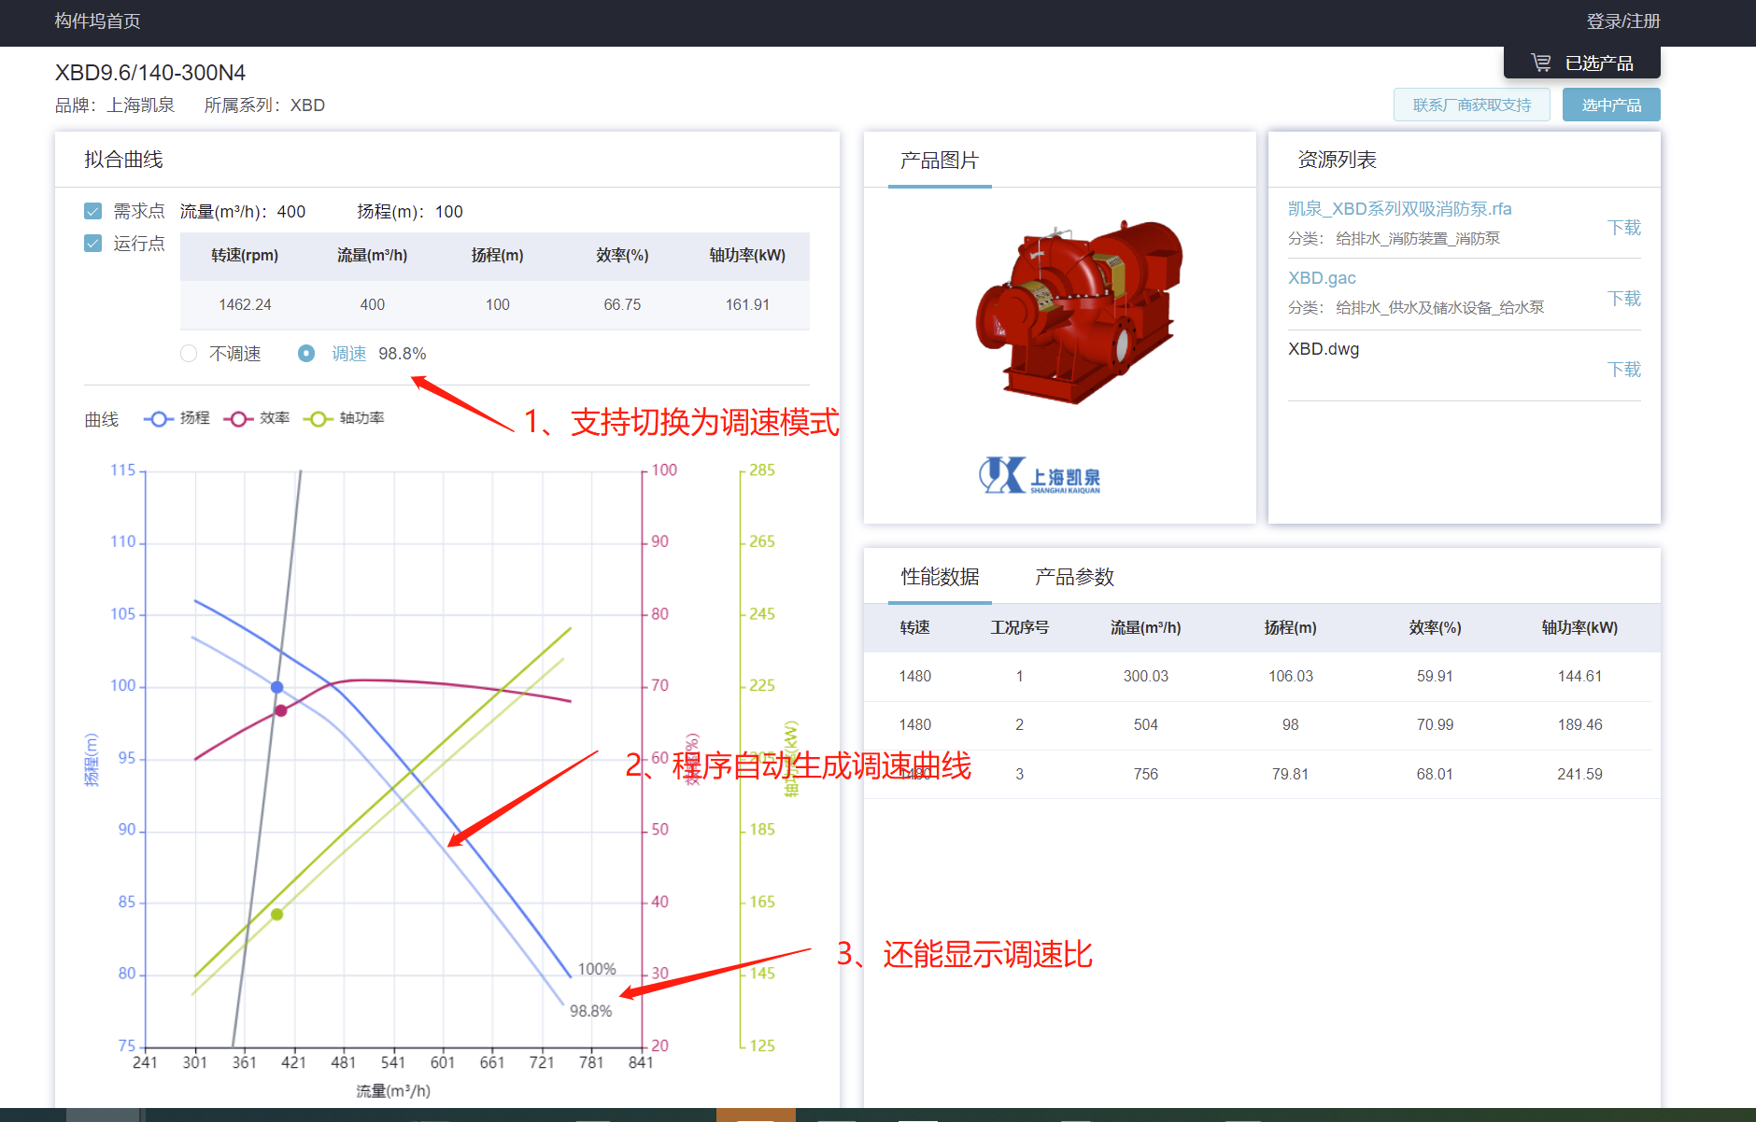1756x1122 pixels.
Task: Open the 产品图片 tab
Action: click(x=939, y=161)
